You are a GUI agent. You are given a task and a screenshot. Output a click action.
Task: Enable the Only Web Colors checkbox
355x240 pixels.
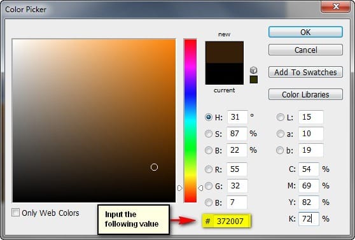(16, 213)
